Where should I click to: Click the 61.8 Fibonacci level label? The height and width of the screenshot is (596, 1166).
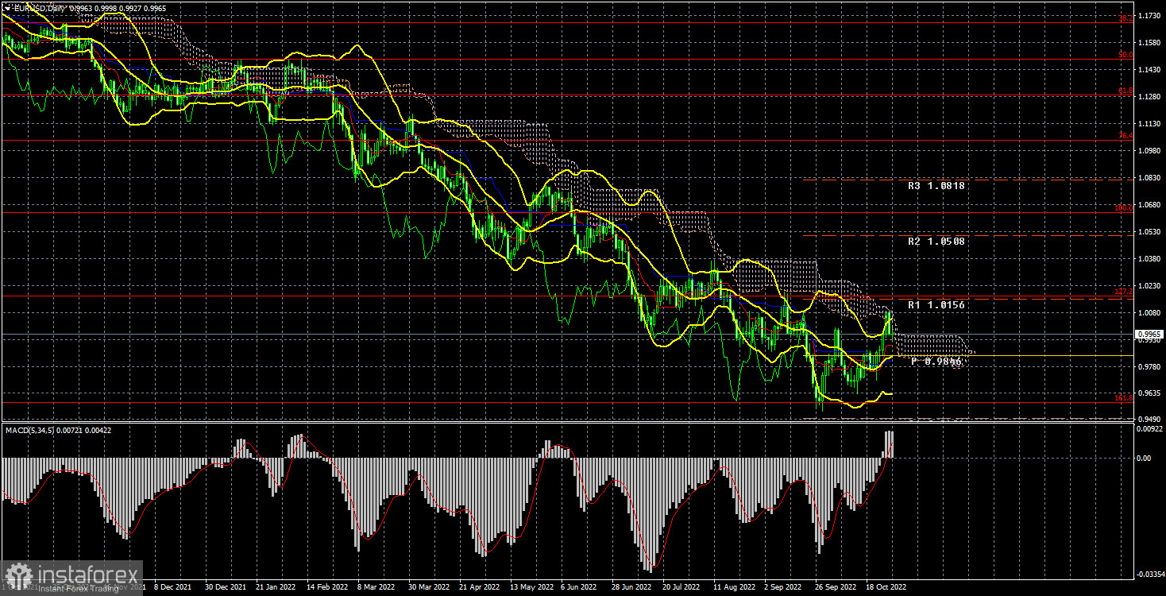[x=1125, y=91]
